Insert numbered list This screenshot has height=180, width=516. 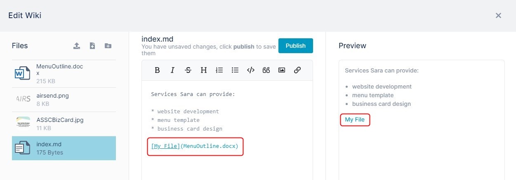coord(219,70)
